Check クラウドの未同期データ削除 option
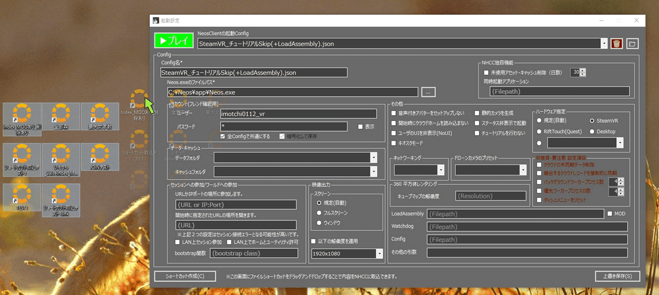The image size is (659, 295). 539,164
